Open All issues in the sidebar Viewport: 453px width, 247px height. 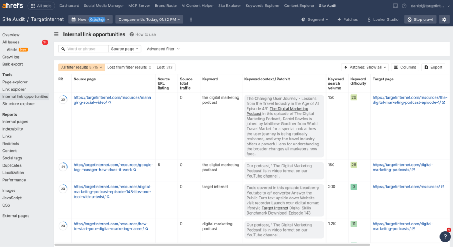(11, 42)
